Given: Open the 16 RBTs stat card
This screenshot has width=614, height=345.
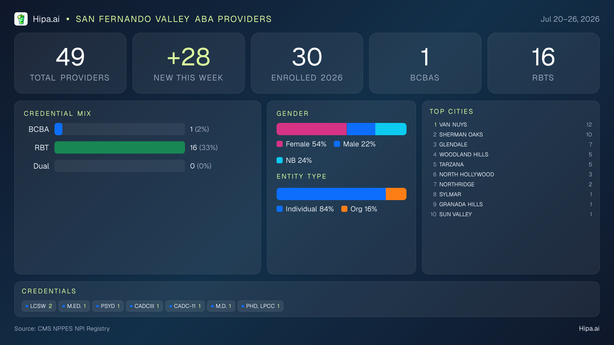Looking at the screenshot, I should coord(543,63).
